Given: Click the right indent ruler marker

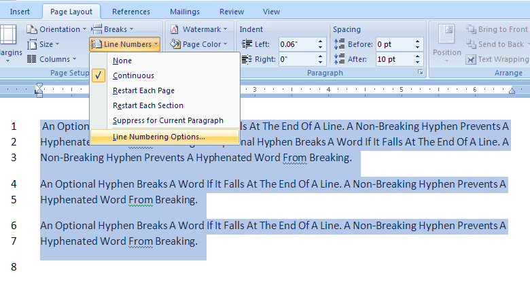Looking at the screenshot, I should pyautogui.click(x=512, y=90).
